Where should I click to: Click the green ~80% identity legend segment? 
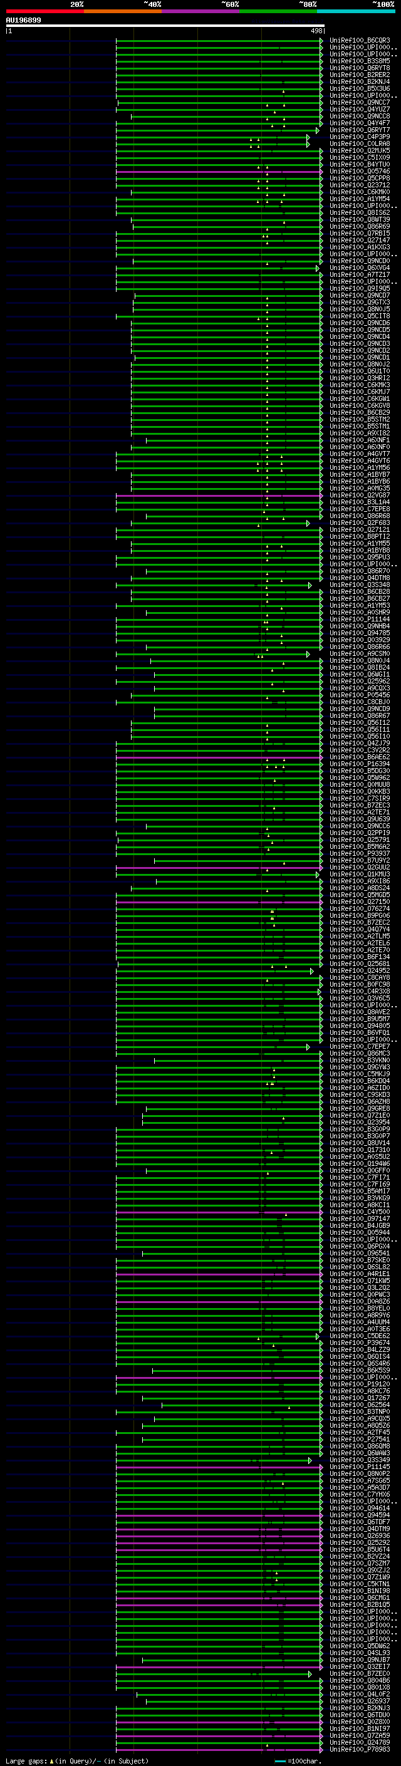tap(278, 11)
